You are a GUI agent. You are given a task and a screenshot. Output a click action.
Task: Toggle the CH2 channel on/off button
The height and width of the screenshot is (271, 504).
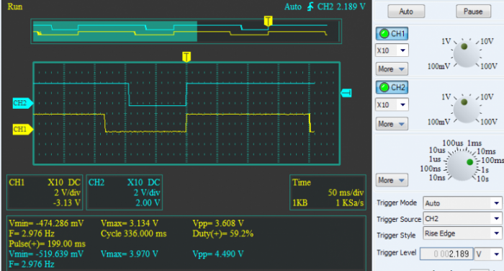(x=392, y=87)
